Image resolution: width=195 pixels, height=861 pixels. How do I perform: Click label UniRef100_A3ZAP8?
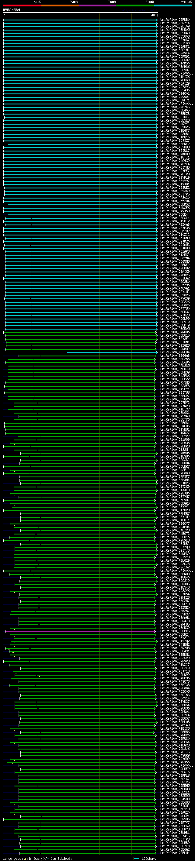tap(175, 251)
